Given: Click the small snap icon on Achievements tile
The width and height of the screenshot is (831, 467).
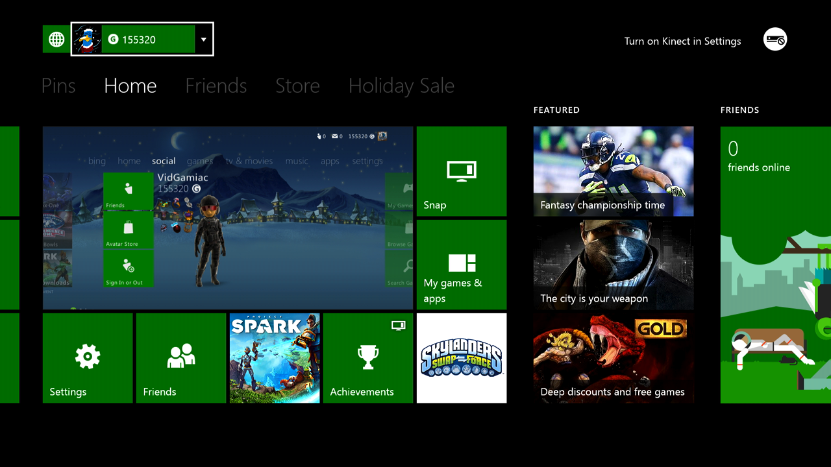Looking at the screenshot, I should pyautogui.click(x=399, y=325).
